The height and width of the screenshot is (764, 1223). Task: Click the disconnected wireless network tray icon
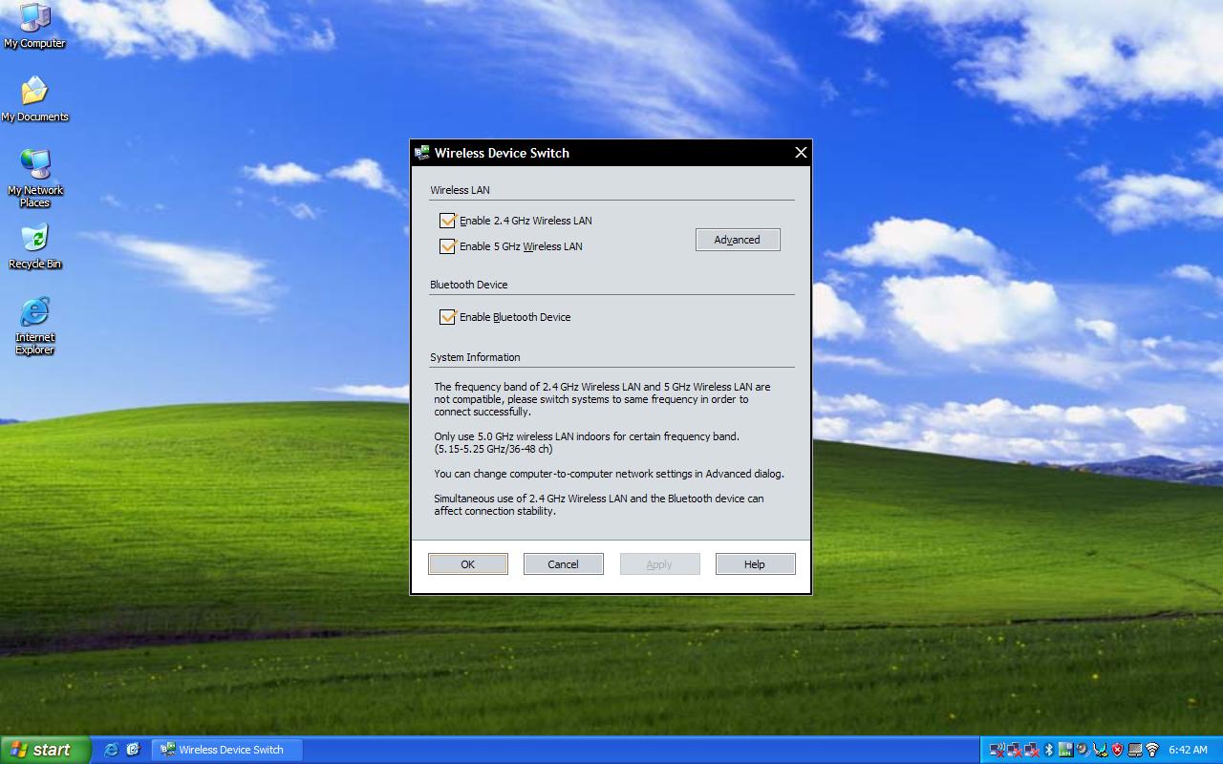tap(998, 750)
